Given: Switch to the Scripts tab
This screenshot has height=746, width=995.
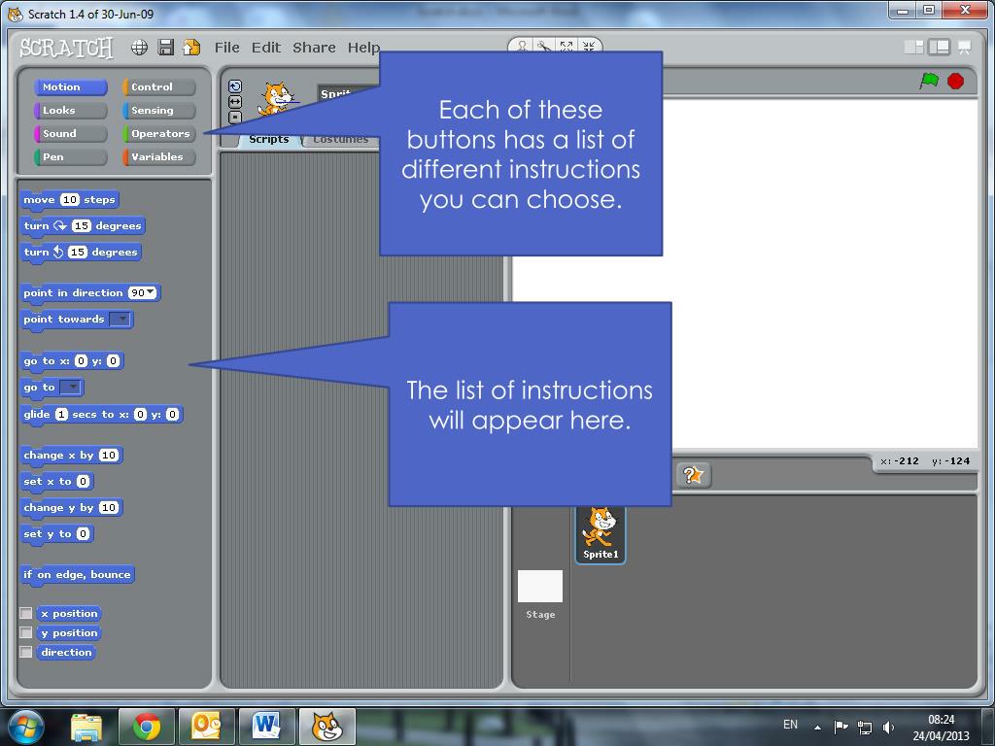Looking at the screenshot, I should pos(268,139).
